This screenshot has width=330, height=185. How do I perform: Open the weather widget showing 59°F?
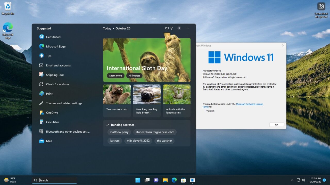tap(10, 180)
